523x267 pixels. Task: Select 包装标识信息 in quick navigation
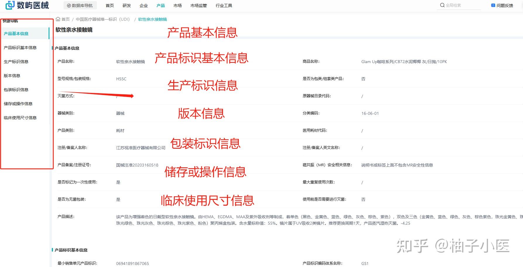(x=16, y=89)
